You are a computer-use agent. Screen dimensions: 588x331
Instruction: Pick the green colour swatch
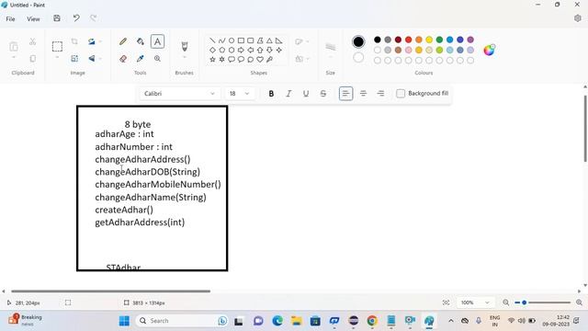tap(439, 40)
